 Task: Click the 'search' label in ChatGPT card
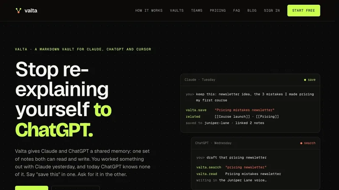310,143
